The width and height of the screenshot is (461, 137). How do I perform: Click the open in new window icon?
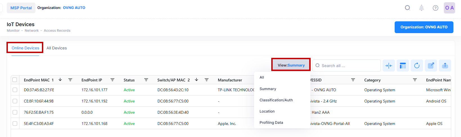click(x=431, y=66)
